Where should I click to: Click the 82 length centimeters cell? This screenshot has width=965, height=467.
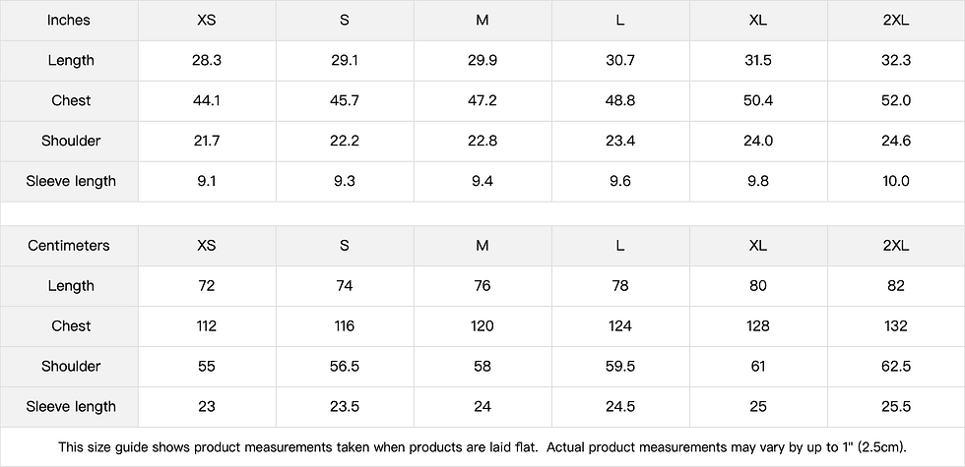[x=896, y=285]
